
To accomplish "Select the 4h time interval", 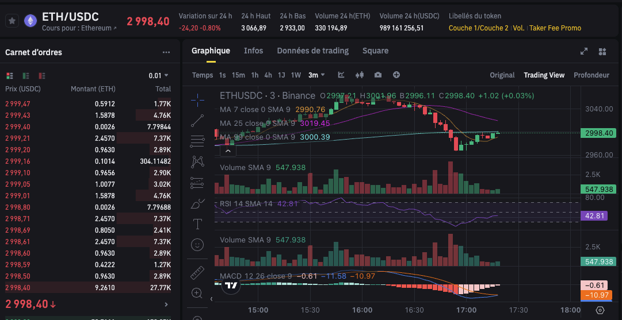I will [268, 75].
